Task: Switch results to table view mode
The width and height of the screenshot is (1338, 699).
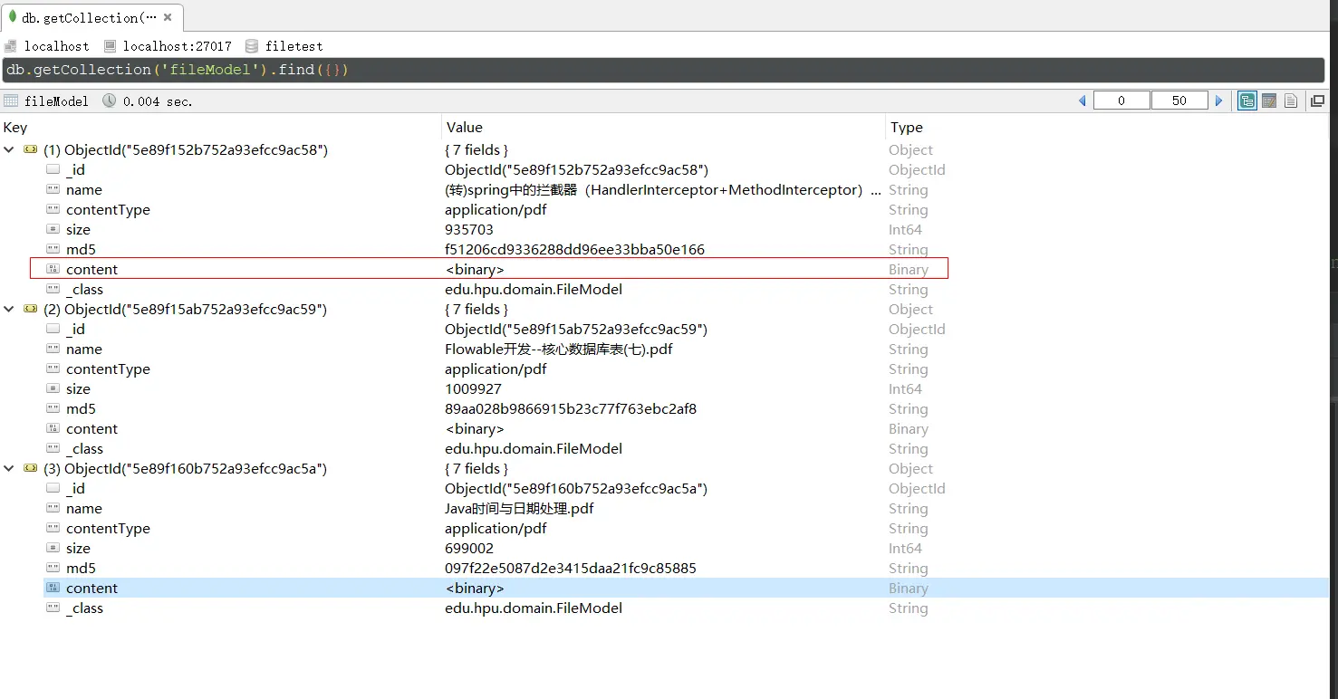Action: (1269, 101)
